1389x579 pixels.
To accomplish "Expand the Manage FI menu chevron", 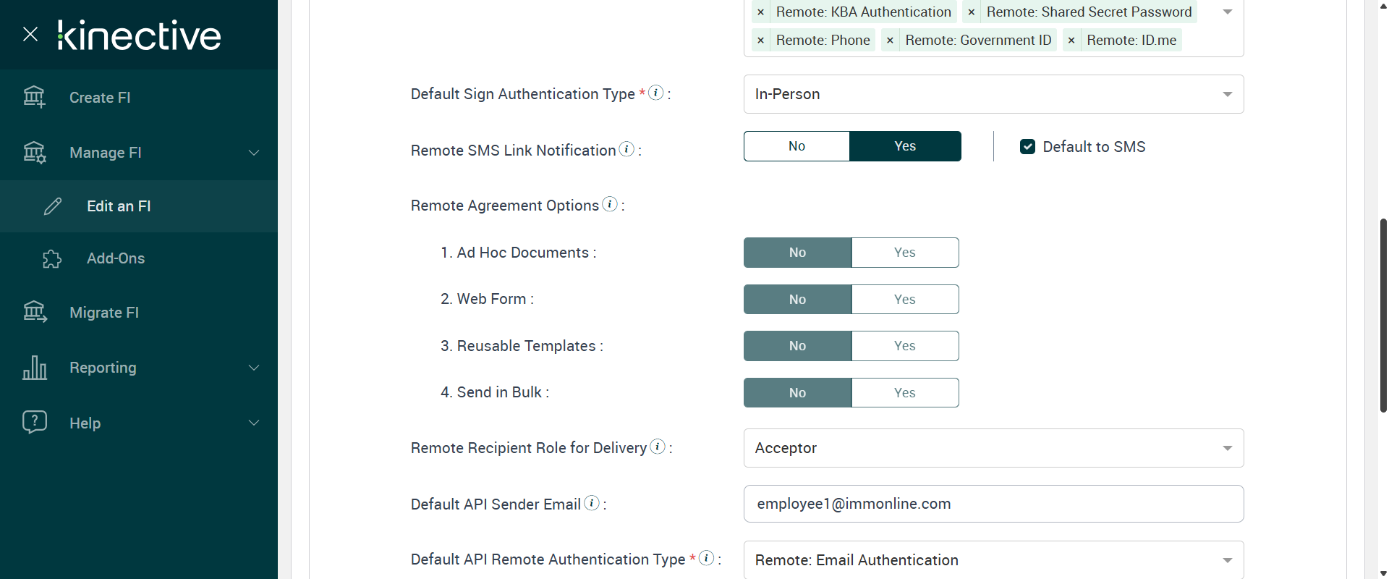I will [254, 153].
